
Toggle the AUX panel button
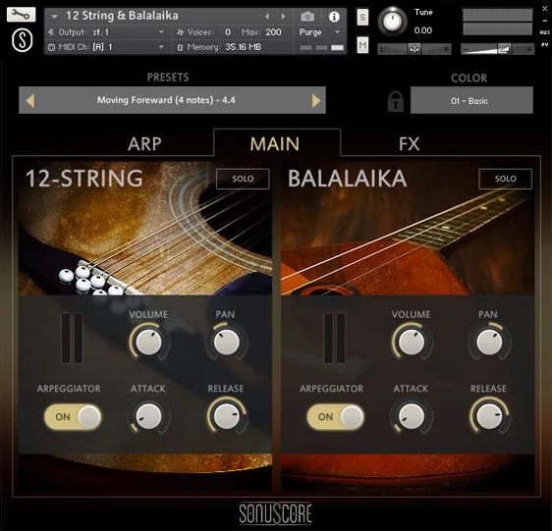click(544, 32)
